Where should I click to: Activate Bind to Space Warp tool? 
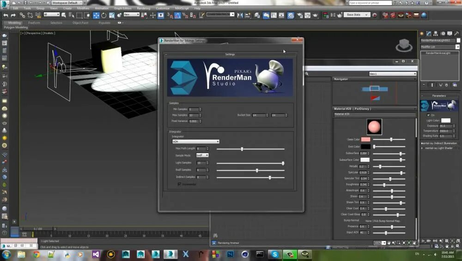coord(38,15)
